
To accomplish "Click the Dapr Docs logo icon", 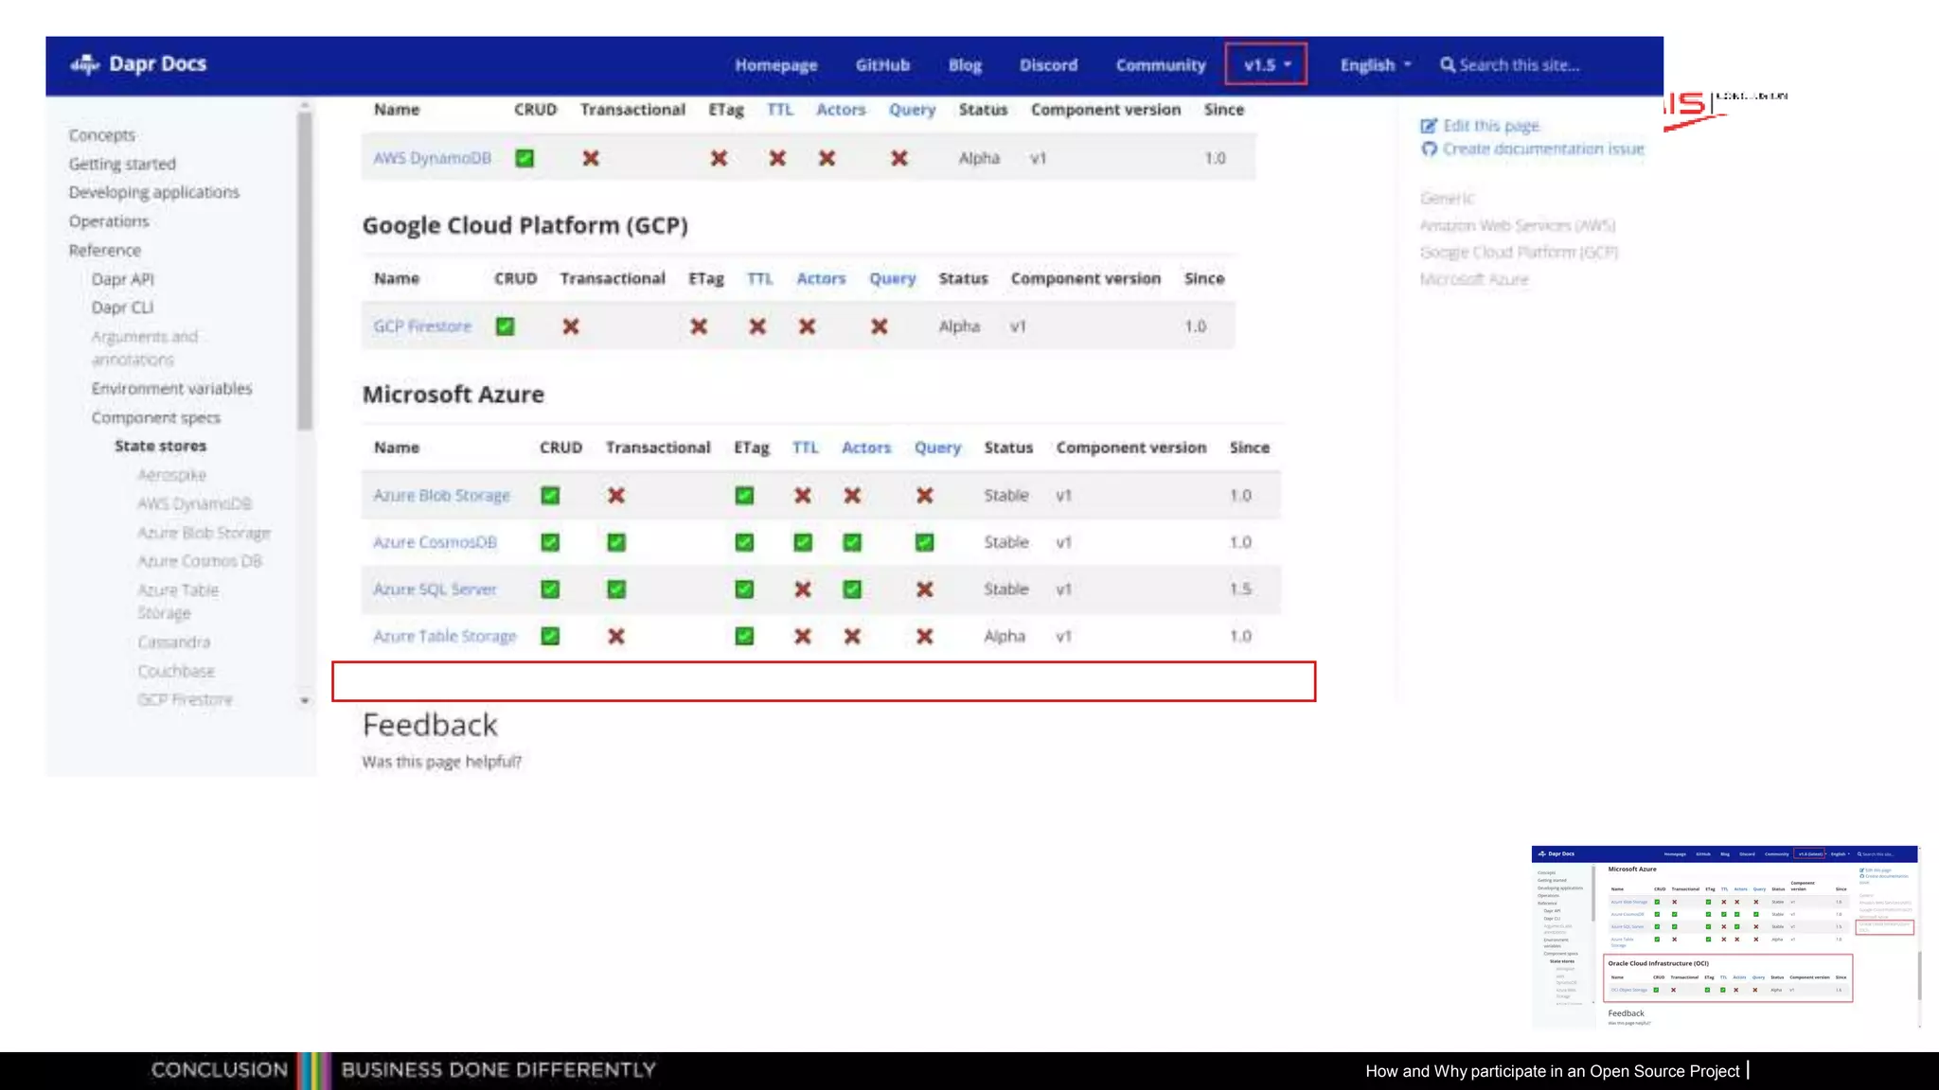I will pyautogui.click(x=84, y=64).
